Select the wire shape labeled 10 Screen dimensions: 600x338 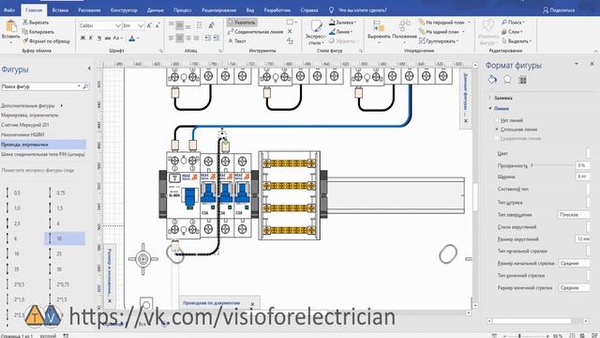click(x=65, y=238)
